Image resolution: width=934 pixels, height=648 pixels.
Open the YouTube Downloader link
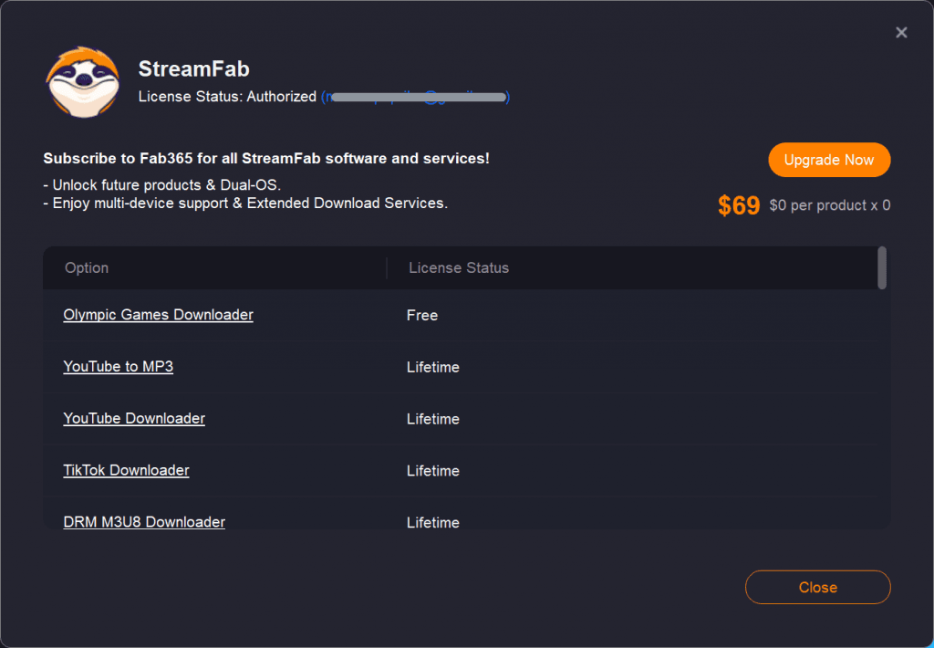click(134, 419)
